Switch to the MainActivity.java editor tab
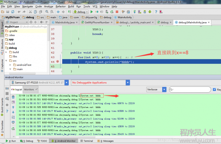This screenshot has width=221, height=144. pyautogui.click(x=65, y=22)
